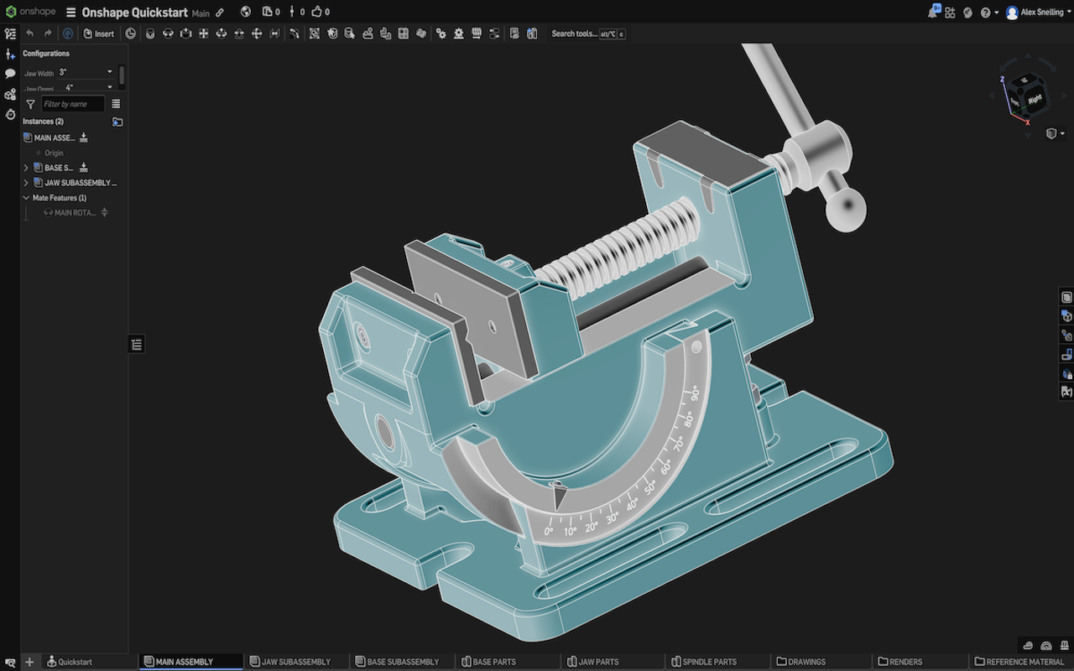Click the plus add-tab button

pyautogui.click(x=29, y=662)
